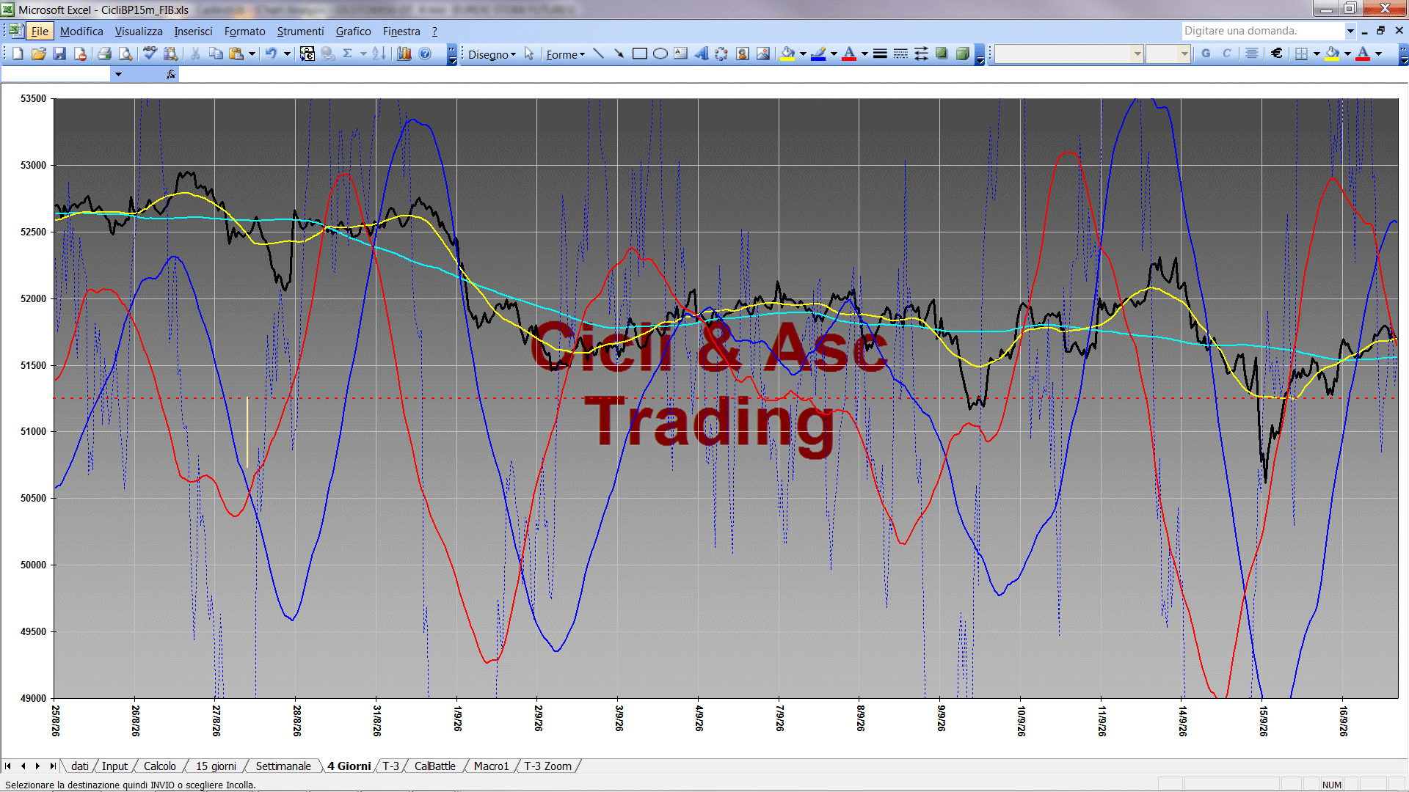Open the Grafico menu

[353, 31]
